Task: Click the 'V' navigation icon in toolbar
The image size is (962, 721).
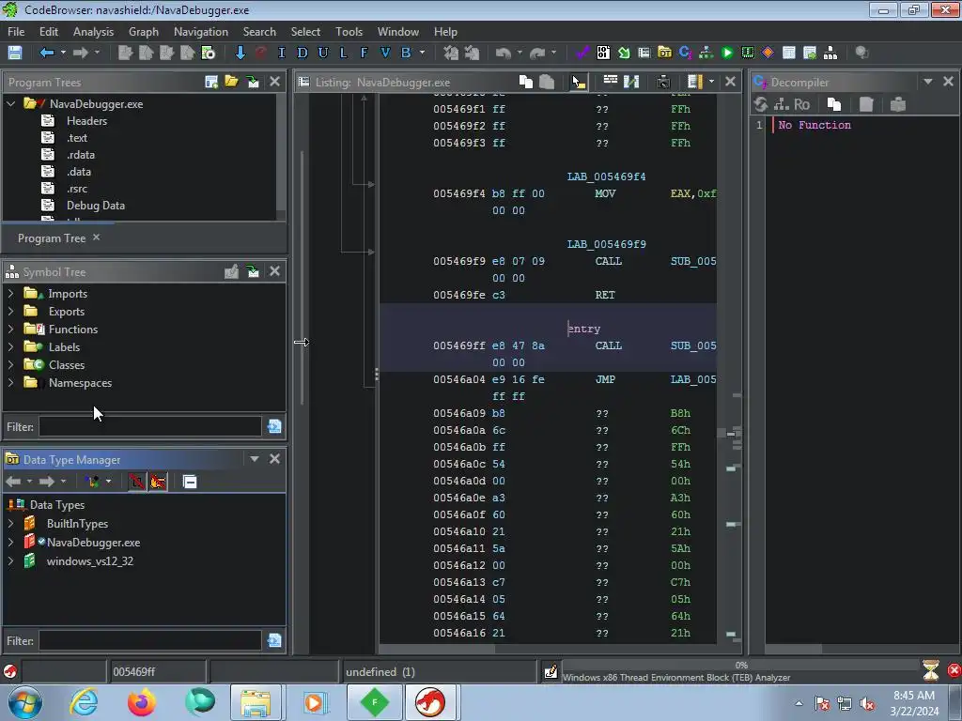Action: click(385, 53)
